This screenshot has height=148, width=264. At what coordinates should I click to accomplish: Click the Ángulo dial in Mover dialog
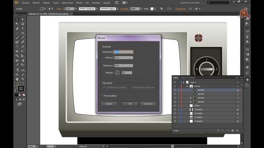[117, 73]
